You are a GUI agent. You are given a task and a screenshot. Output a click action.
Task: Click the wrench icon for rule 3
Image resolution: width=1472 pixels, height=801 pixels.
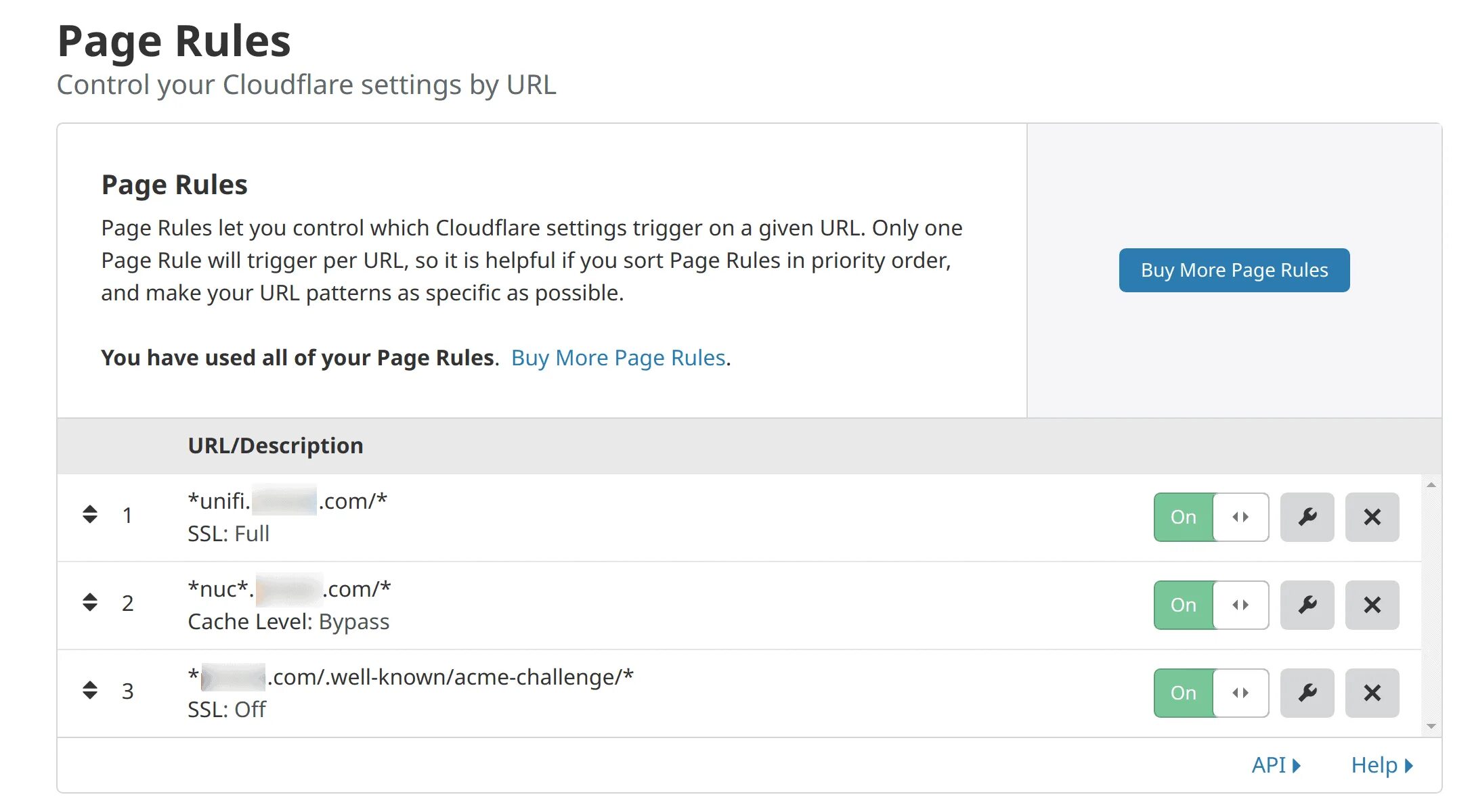(1308, 691)
